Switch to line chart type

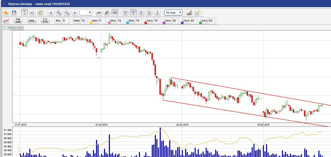point(99,13)
